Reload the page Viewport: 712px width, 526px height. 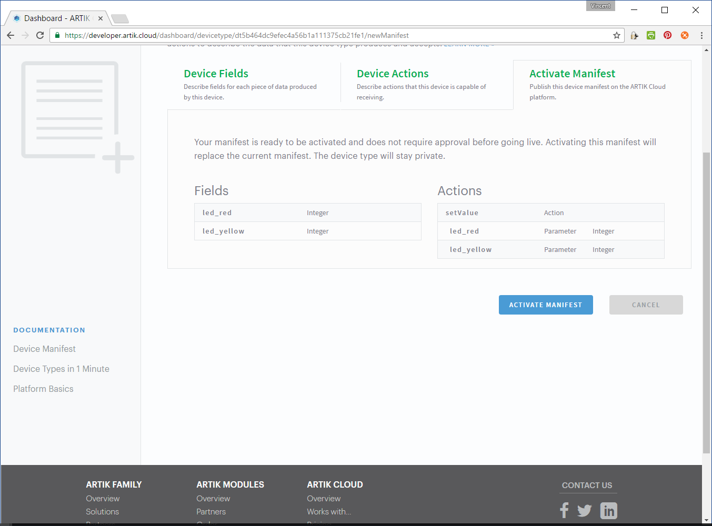click(x=39, y=35)
